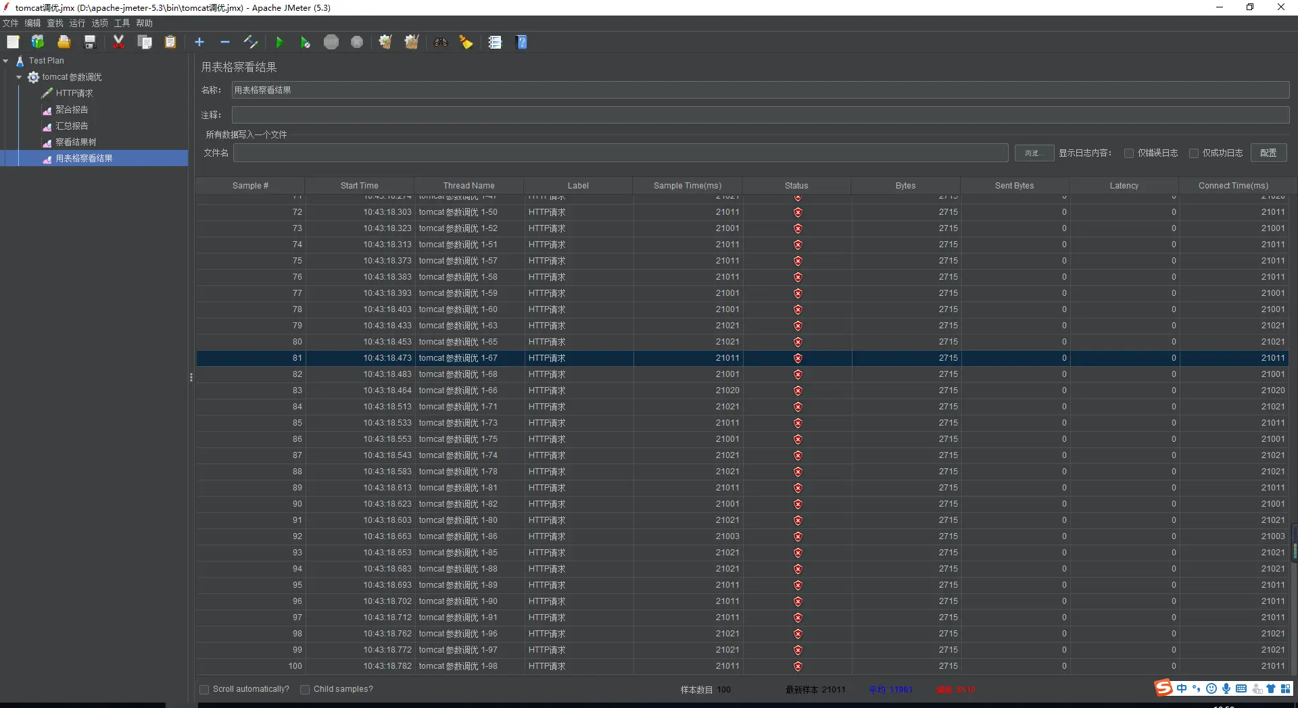Open help with the question mark icon
Screen dimensions: 1298x708
pyautogui.click(x=521, y=42)
